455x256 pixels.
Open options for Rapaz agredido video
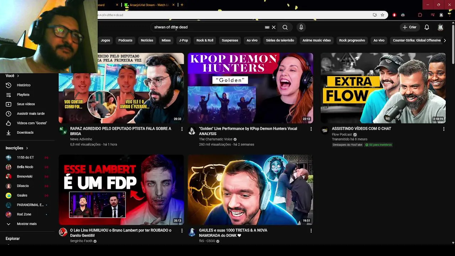click(182, 129)
